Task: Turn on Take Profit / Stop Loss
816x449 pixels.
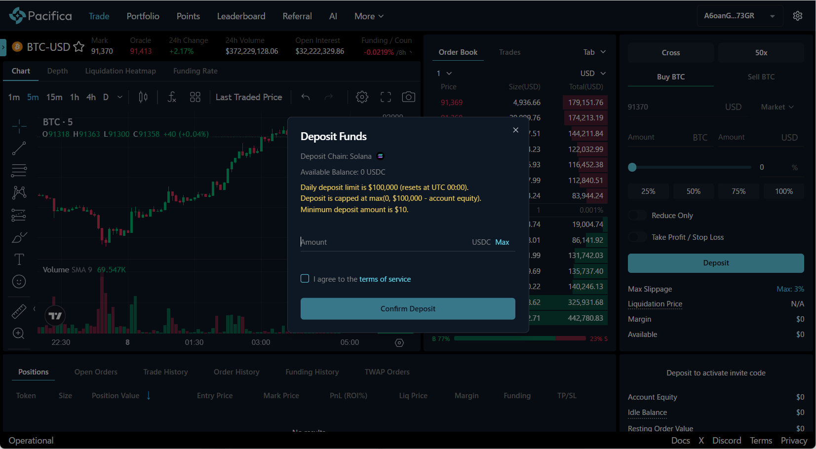Action: click(637, 237)
